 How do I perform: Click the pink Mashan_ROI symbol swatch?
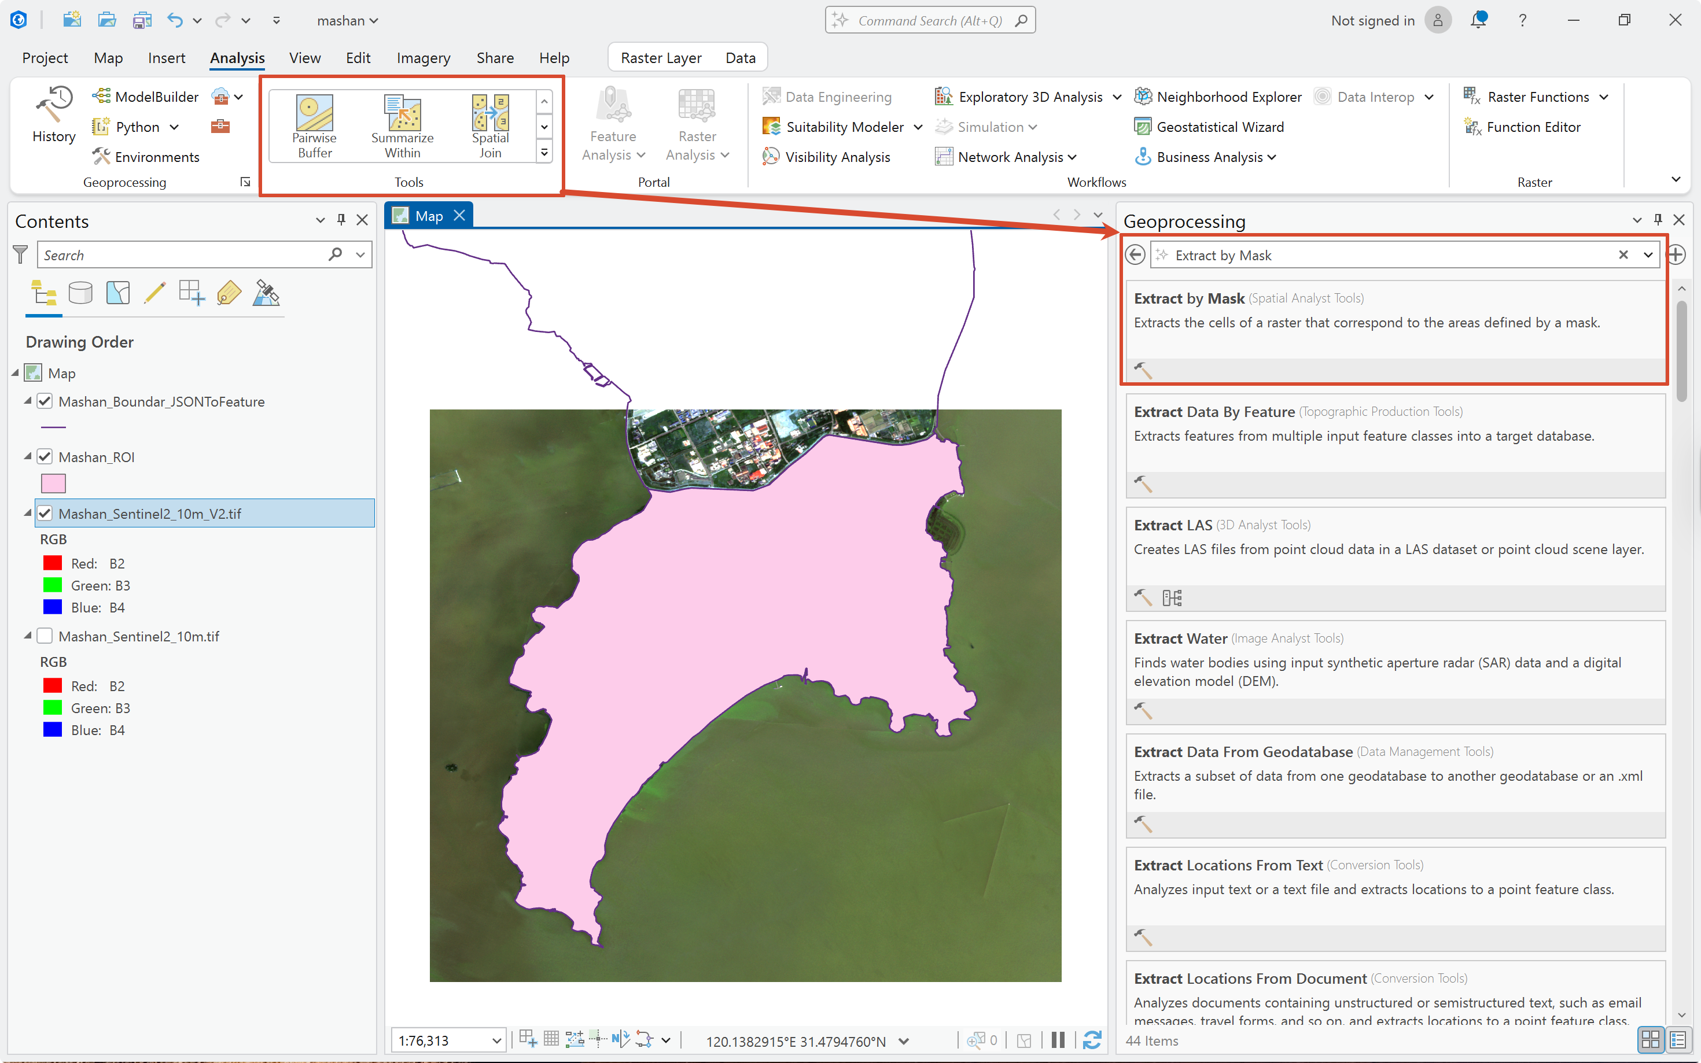pos(53,483)
